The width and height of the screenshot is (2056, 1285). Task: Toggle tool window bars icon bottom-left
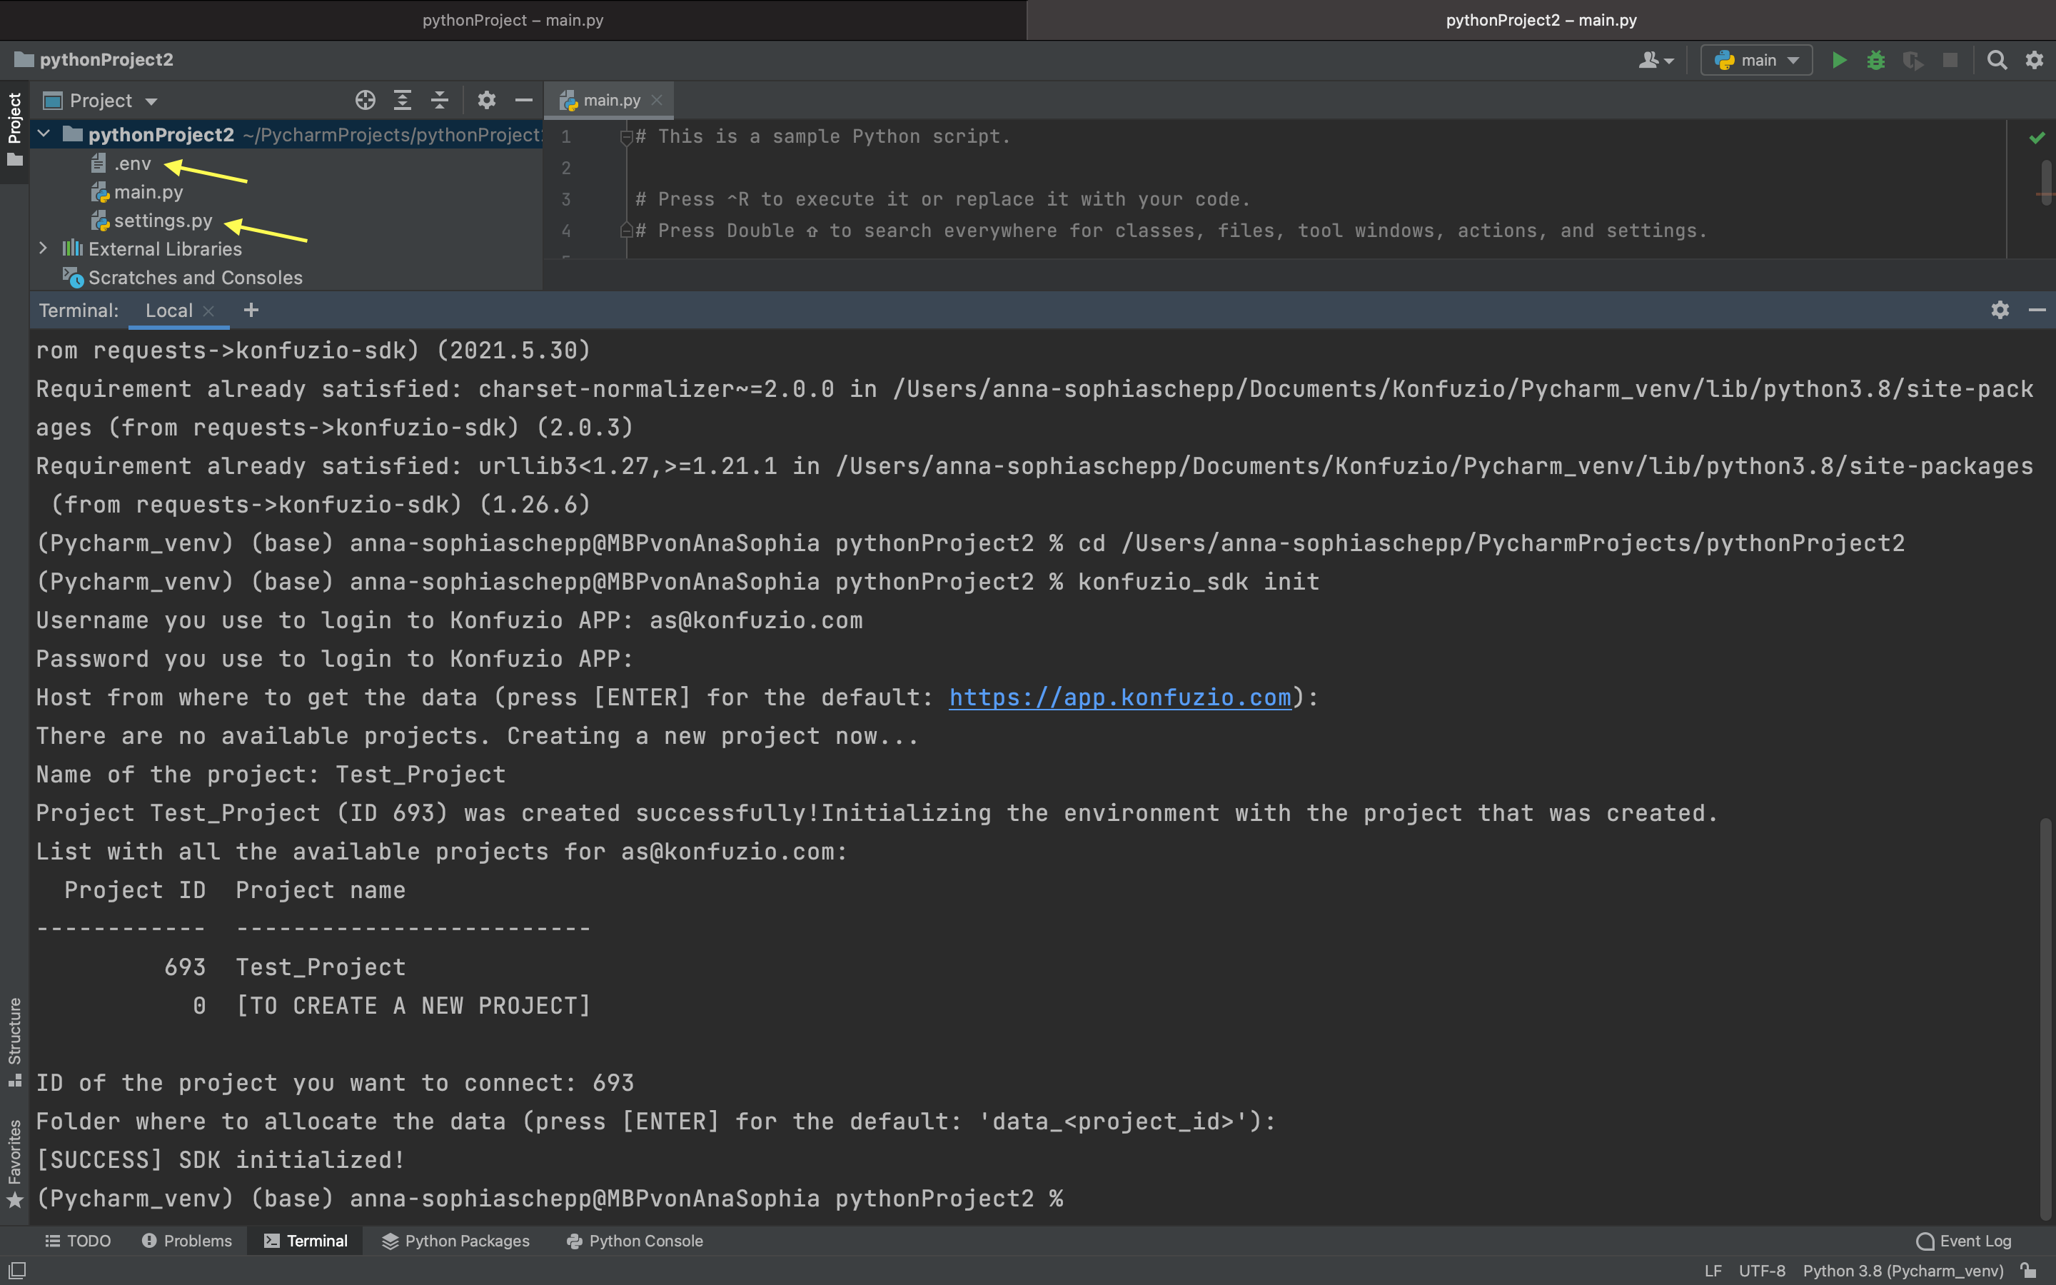(x=17, y=1271)
